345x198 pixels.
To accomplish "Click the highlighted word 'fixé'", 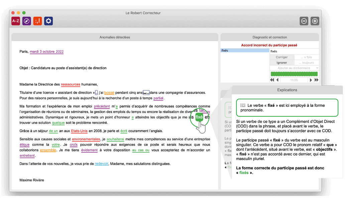I will point(199,117).
